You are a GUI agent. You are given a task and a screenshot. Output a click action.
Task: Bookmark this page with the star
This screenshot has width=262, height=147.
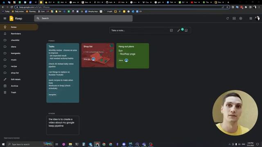(227, 7)
